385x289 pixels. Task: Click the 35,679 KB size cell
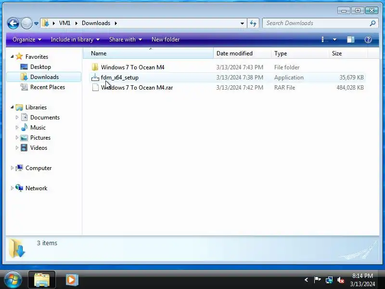(352, 78)
